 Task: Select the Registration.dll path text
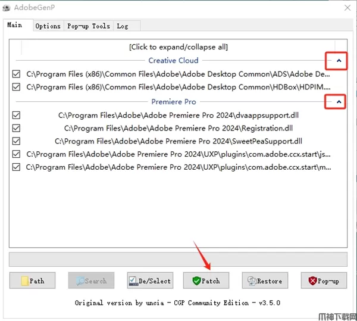(x=178, y=128)
